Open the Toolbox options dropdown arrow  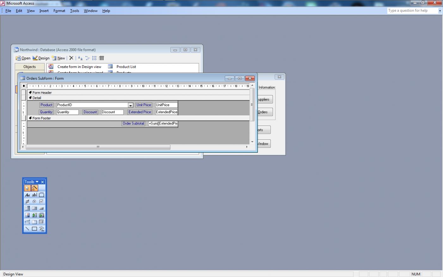point(37,182)
